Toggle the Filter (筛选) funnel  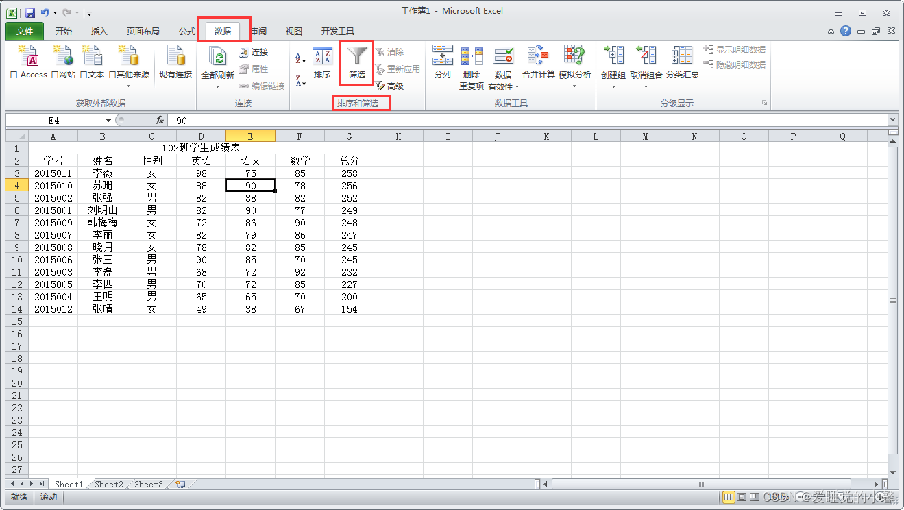(356, 63)
